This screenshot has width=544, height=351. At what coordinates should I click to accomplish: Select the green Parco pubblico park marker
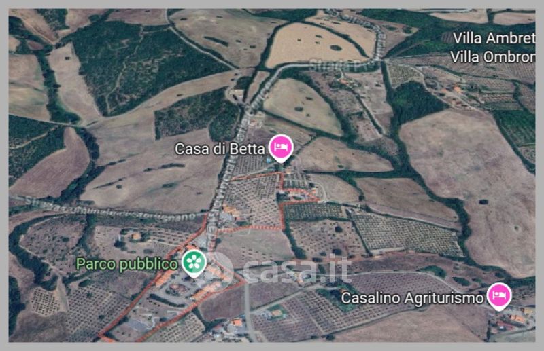194,263
